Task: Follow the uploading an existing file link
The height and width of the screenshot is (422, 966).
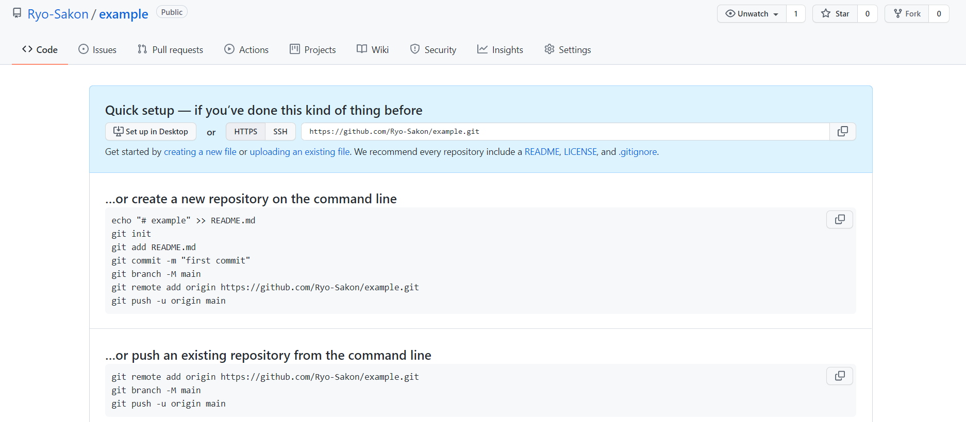Action: coord(300,152)
